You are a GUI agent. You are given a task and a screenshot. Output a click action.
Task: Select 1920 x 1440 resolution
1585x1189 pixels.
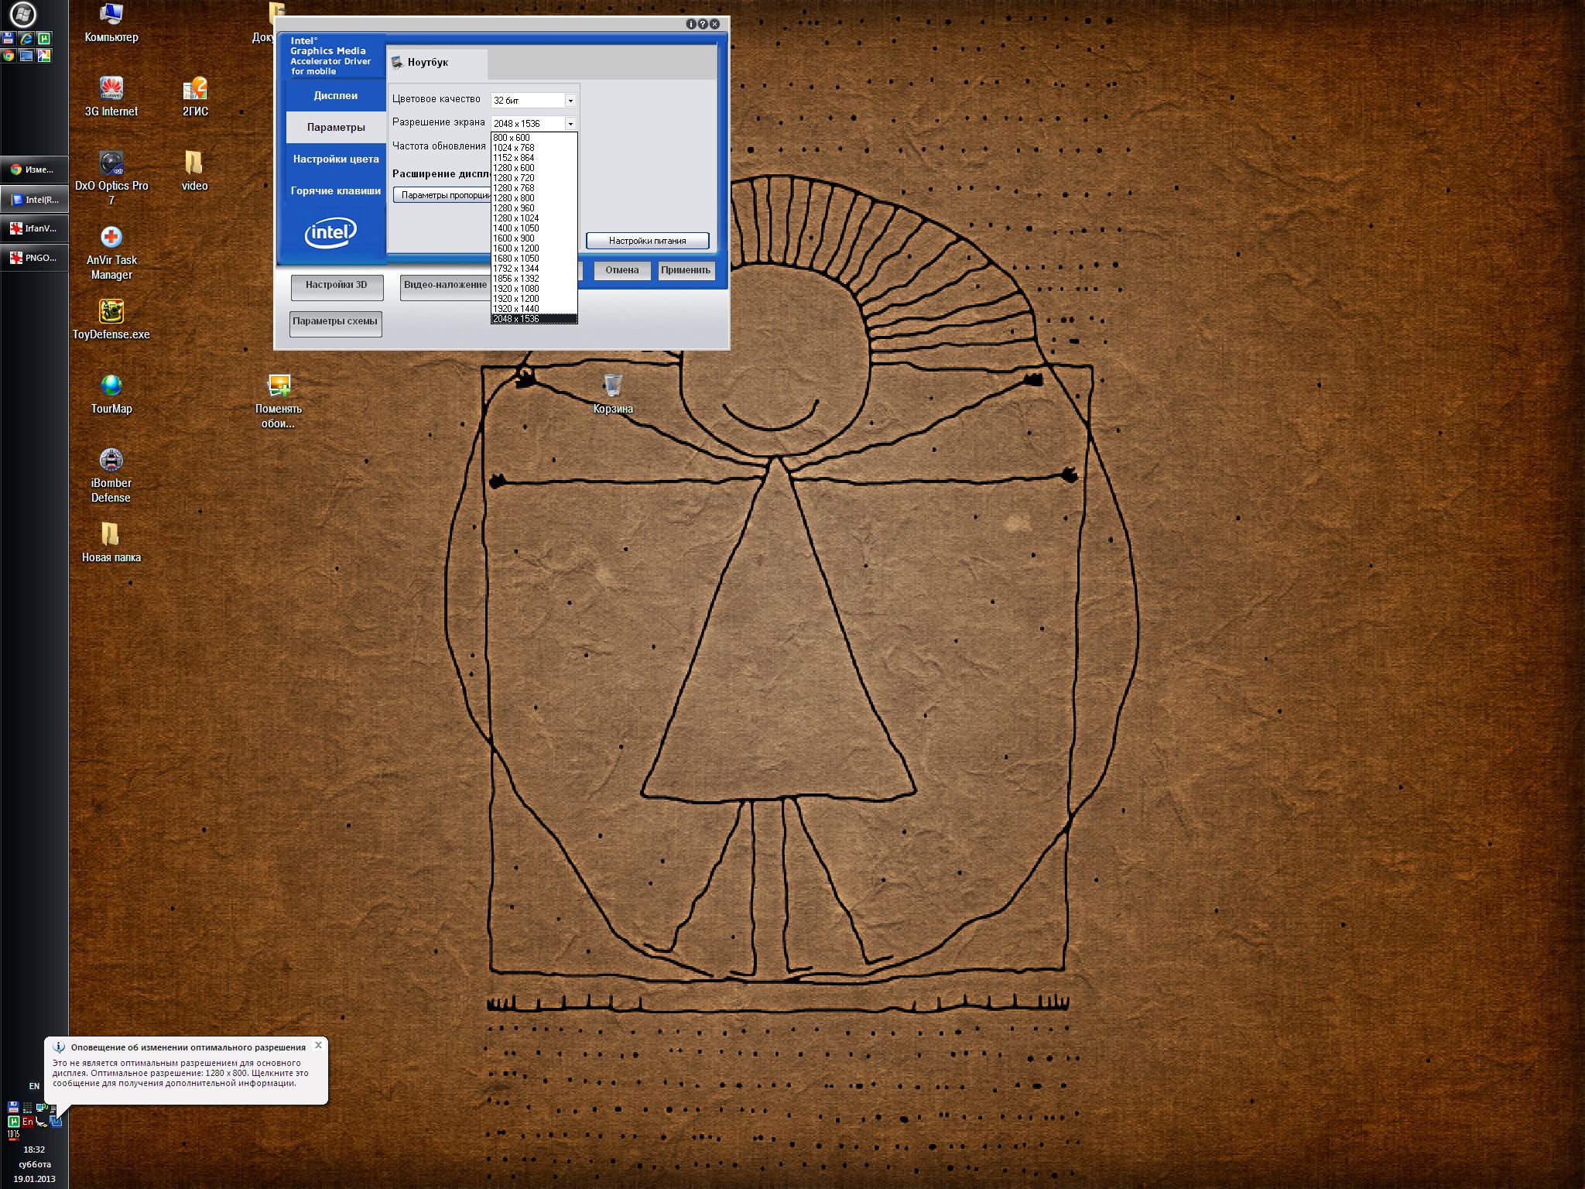pyautogui.click(x=534, y=309)
